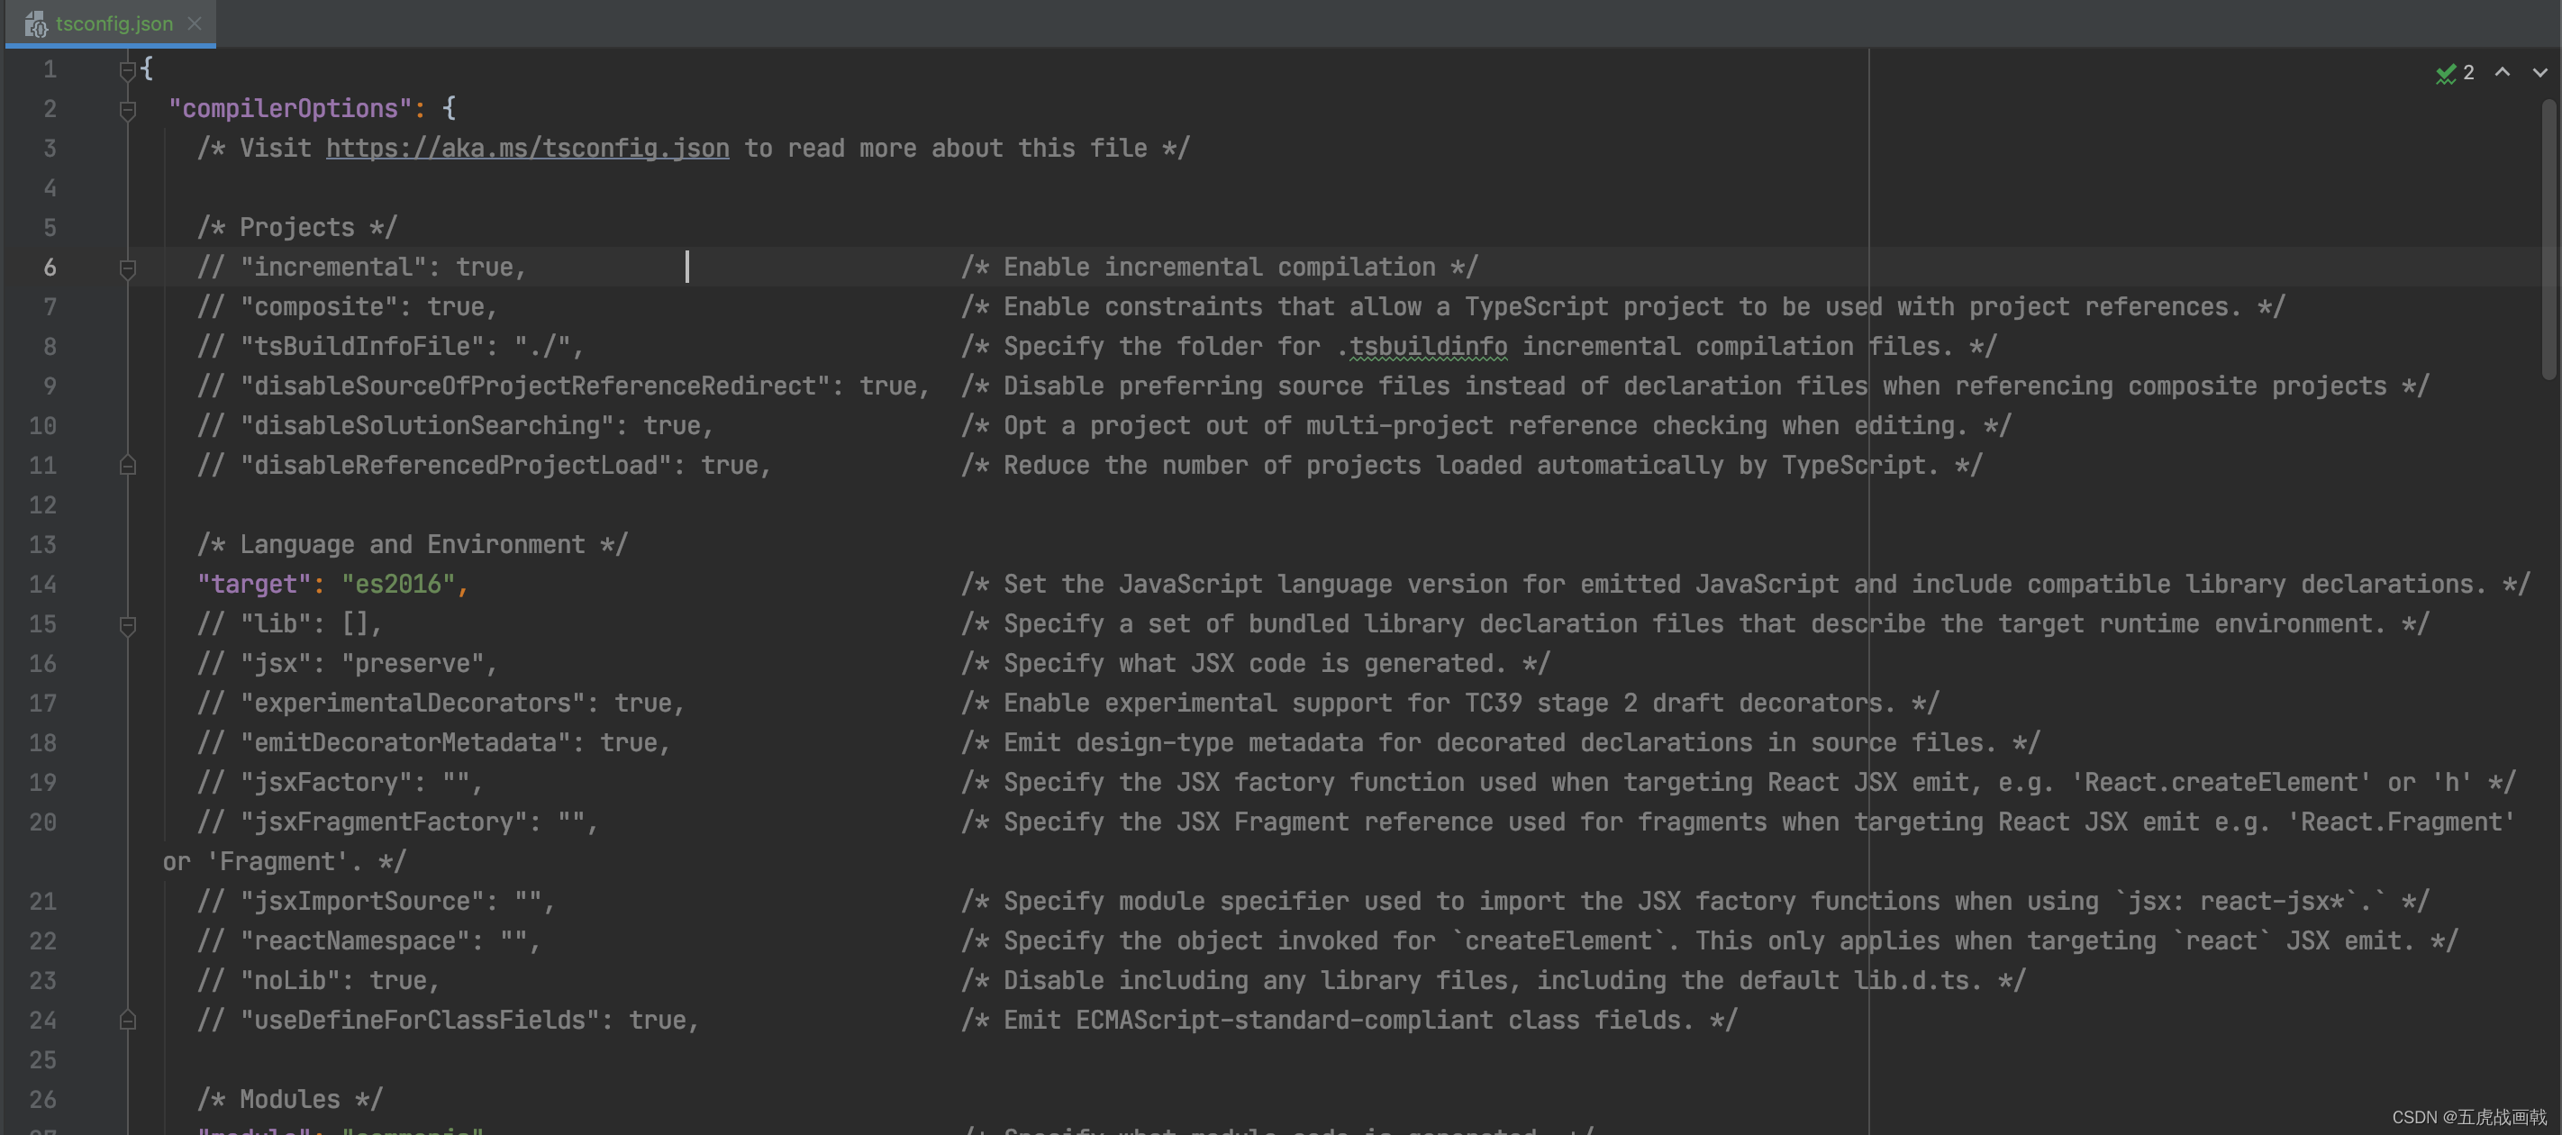The image size is (2562, 1135).
Task: Click line number 6 in gutter
Action: pyautogui.click(x=50, y=268)
